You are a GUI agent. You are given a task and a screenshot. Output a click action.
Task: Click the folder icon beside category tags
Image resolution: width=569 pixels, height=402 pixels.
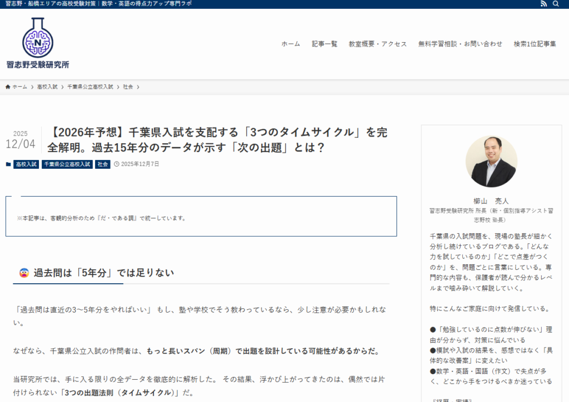(8, 164)
